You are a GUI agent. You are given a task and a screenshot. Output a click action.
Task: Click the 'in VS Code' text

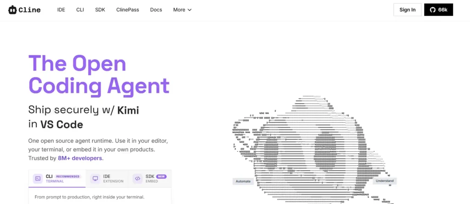56,124
